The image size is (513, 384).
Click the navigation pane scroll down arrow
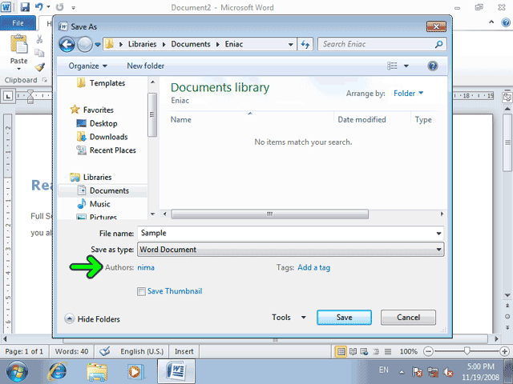[153, 214]
